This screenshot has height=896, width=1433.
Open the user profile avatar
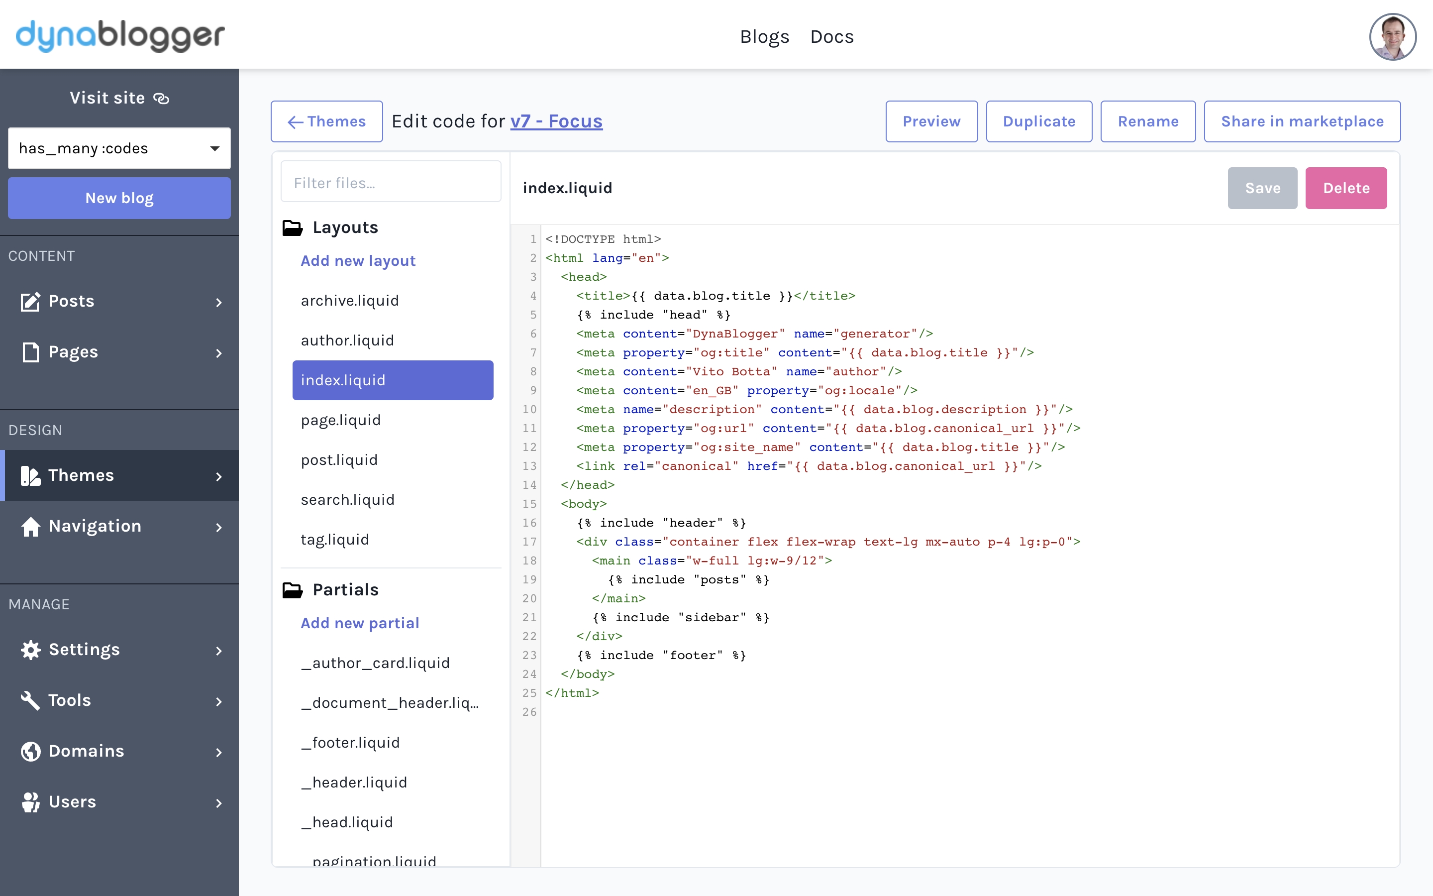pos(1392,37)
